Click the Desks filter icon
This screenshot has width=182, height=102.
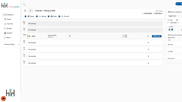coord(51,16)
